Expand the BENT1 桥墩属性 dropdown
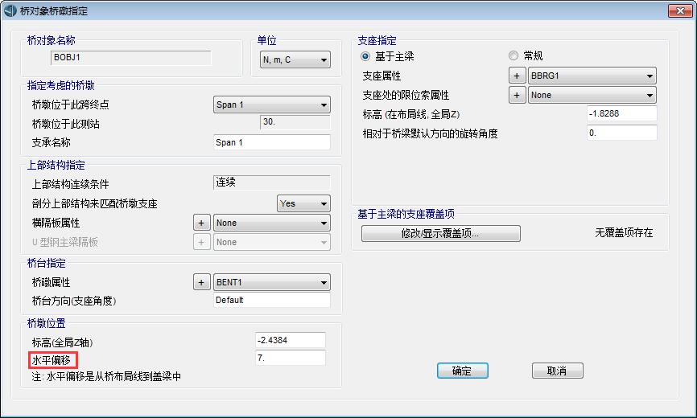Viewport: 697px width, 418px height. 272,282
